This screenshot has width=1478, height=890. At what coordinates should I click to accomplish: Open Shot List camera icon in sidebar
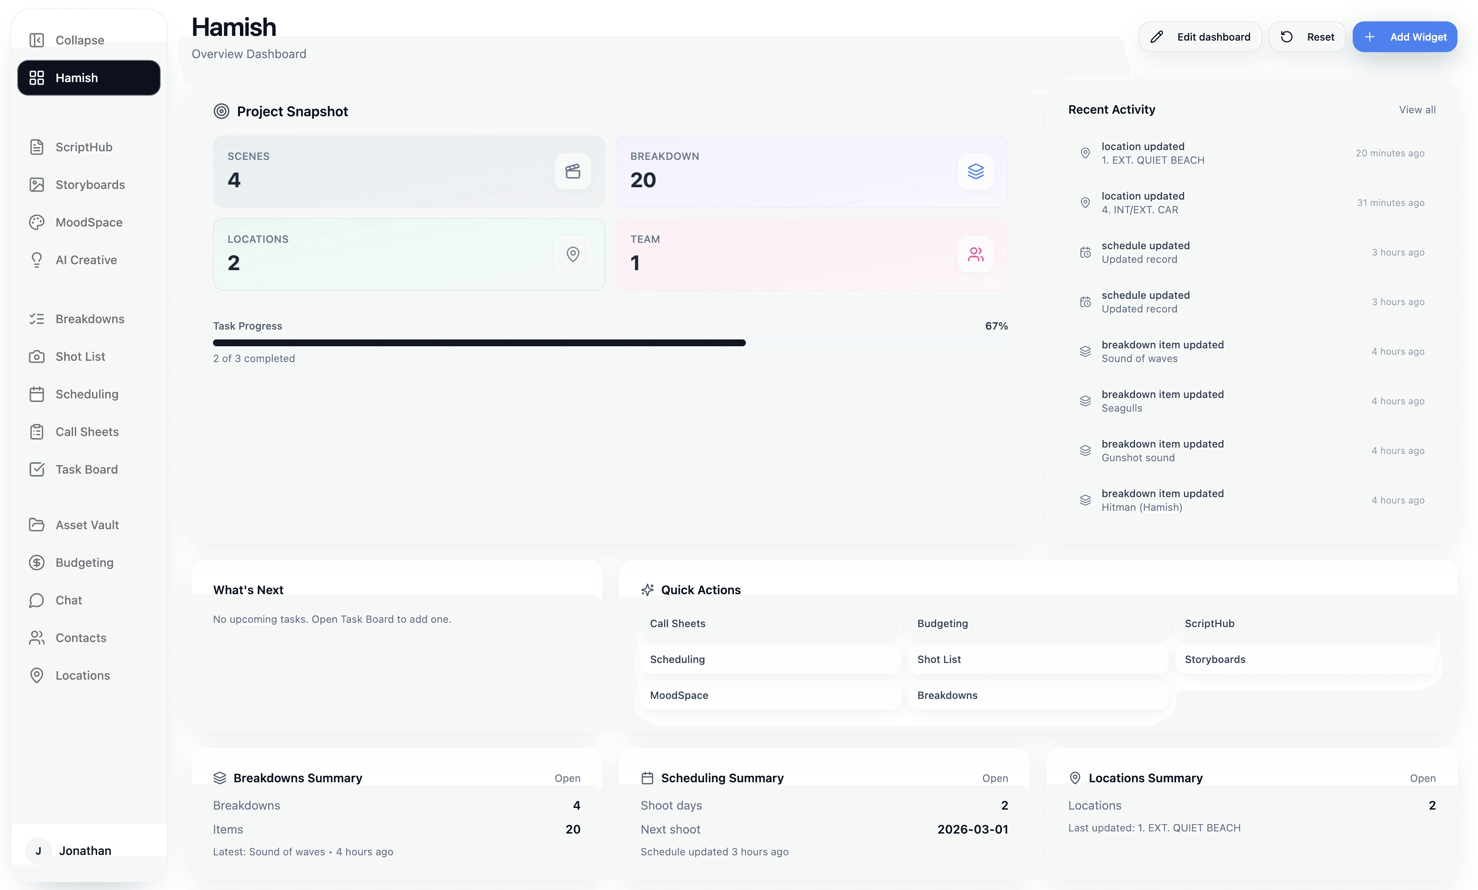click(37, 357)
